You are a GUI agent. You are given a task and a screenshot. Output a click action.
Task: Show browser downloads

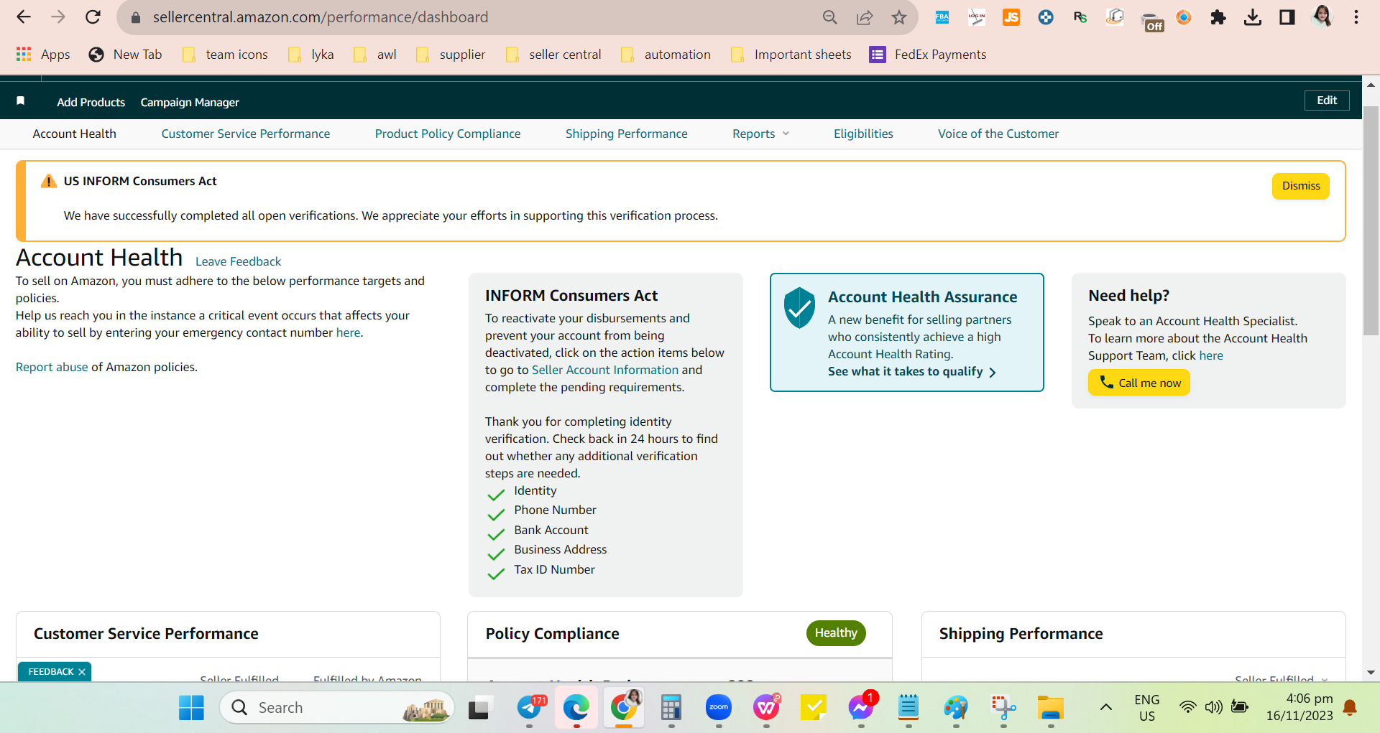click(1253, 17)
